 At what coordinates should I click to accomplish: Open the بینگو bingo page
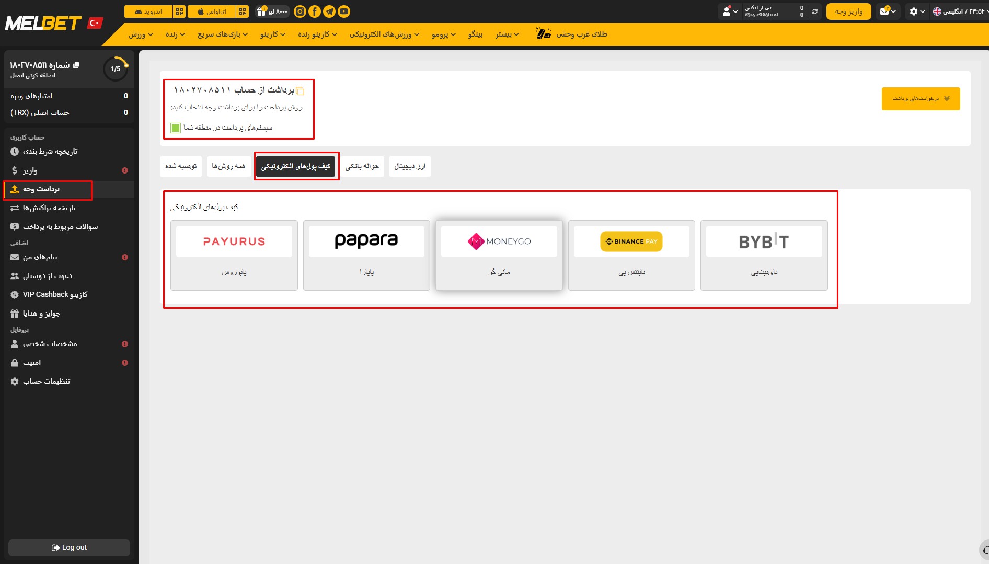[475, 34]
